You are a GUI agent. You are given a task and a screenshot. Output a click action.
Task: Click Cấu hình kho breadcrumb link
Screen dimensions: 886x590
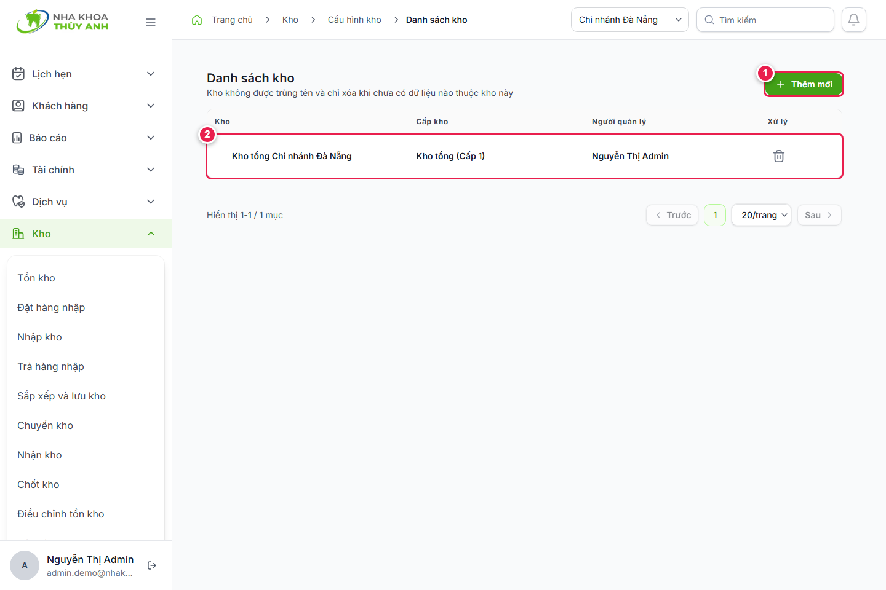coord(354,20)
